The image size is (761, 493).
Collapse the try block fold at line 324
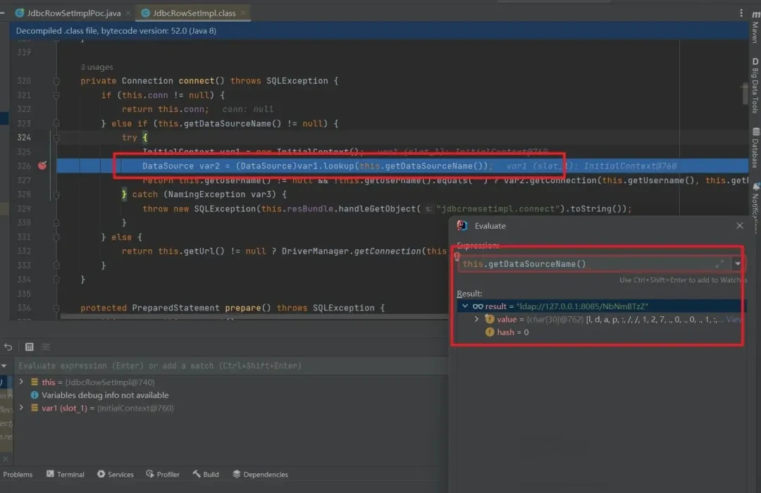pos(56,138)
